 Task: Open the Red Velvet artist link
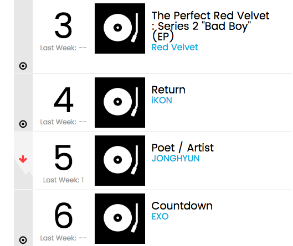[x=174, y=47]
